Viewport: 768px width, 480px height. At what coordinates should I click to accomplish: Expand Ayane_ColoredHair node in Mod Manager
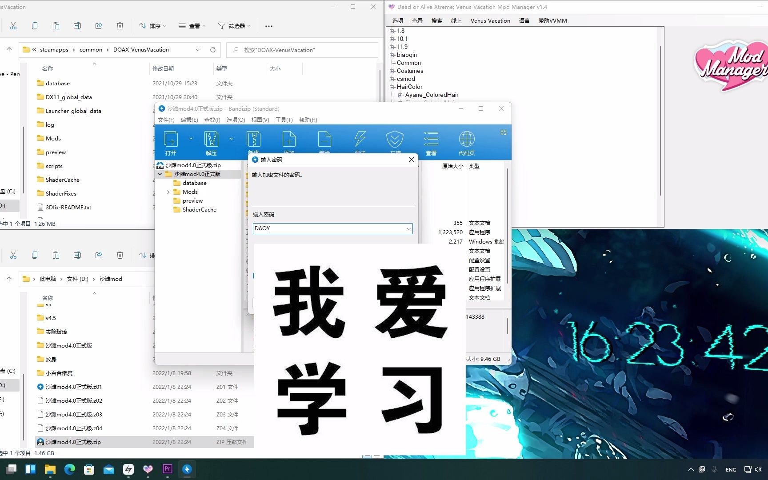point(400,95)
